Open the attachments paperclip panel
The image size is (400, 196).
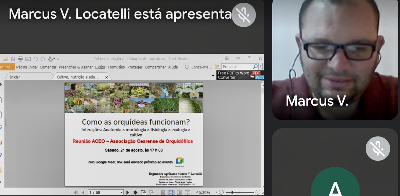click(x=1, y=155)
